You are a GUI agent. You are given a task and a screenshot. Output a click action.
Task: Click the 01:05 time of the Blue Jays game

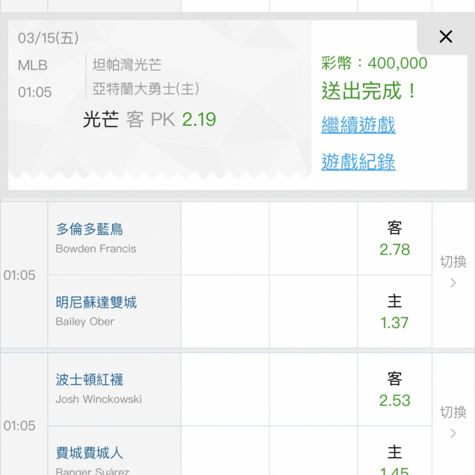(x=19, y=275)
